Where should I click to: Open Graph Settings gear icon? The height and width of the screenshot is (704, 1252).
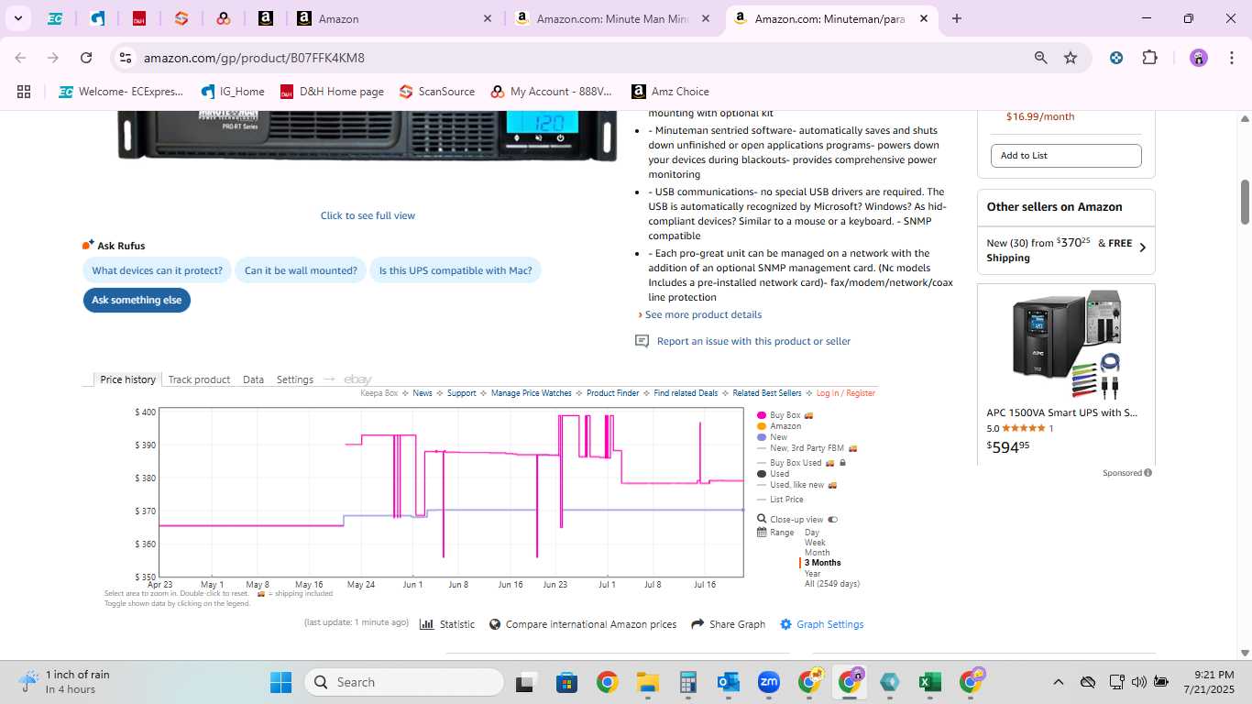tap(785, 624)
